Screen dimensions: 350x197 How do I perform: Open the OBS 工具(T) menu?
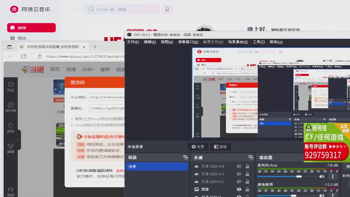coord(259,42)
